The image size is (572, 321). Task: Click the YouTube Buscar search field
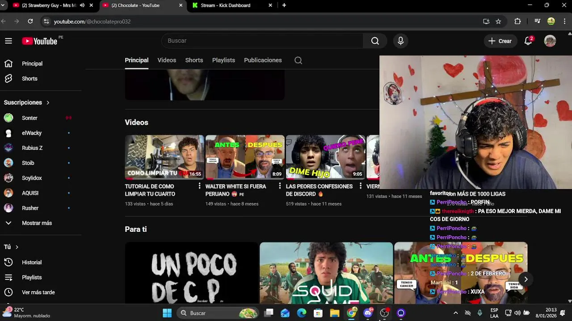click(262, 41)
